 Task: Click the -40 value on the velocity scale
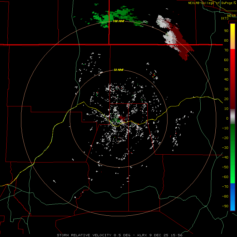point(225,157)
